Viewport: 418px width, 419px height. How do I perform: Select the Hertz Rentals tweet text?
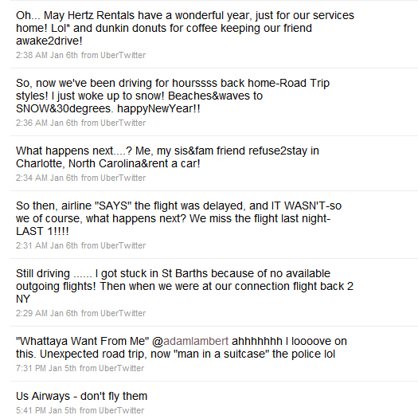point(185,28)
